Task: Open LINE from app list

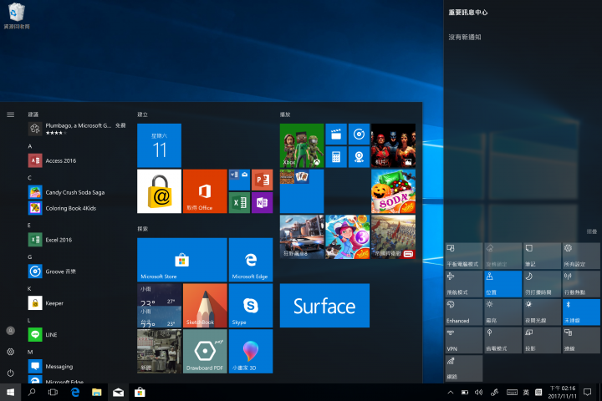Action: (x=77, y=335)
